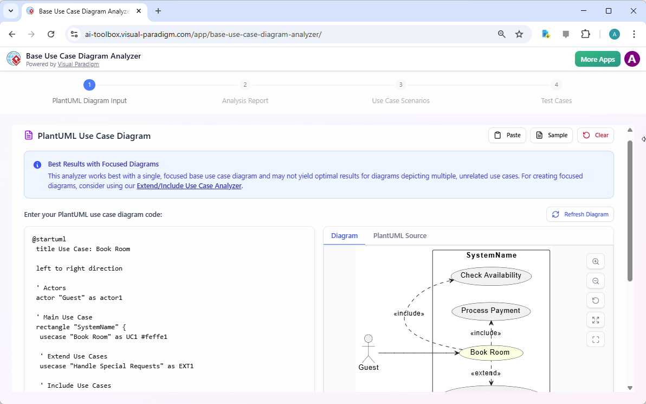Screen dimensions: 646x404
Task: Clear the PlantUML input
Action: 595,135
